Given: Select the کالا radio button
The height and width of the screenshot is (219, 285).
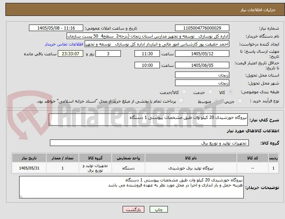Looking at the screenshot, I should point(230,92).
